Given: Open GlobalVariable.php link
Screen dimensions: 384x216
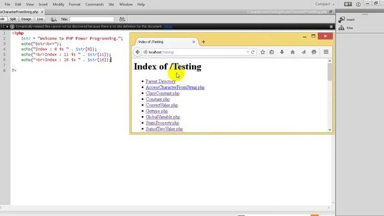Looking at the screenshot, I should [x=163, y=117].
